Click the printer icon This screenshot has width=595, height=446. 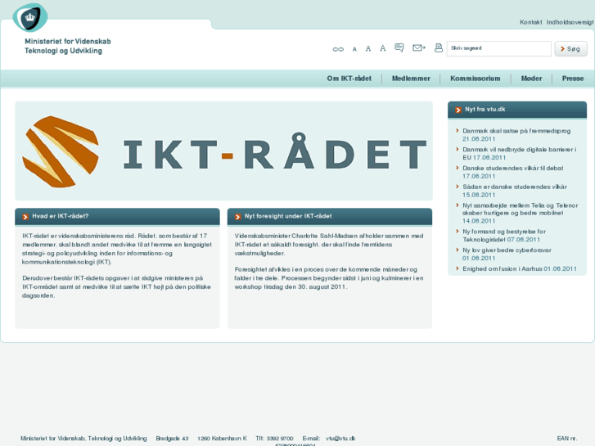[x=439, y=47]
